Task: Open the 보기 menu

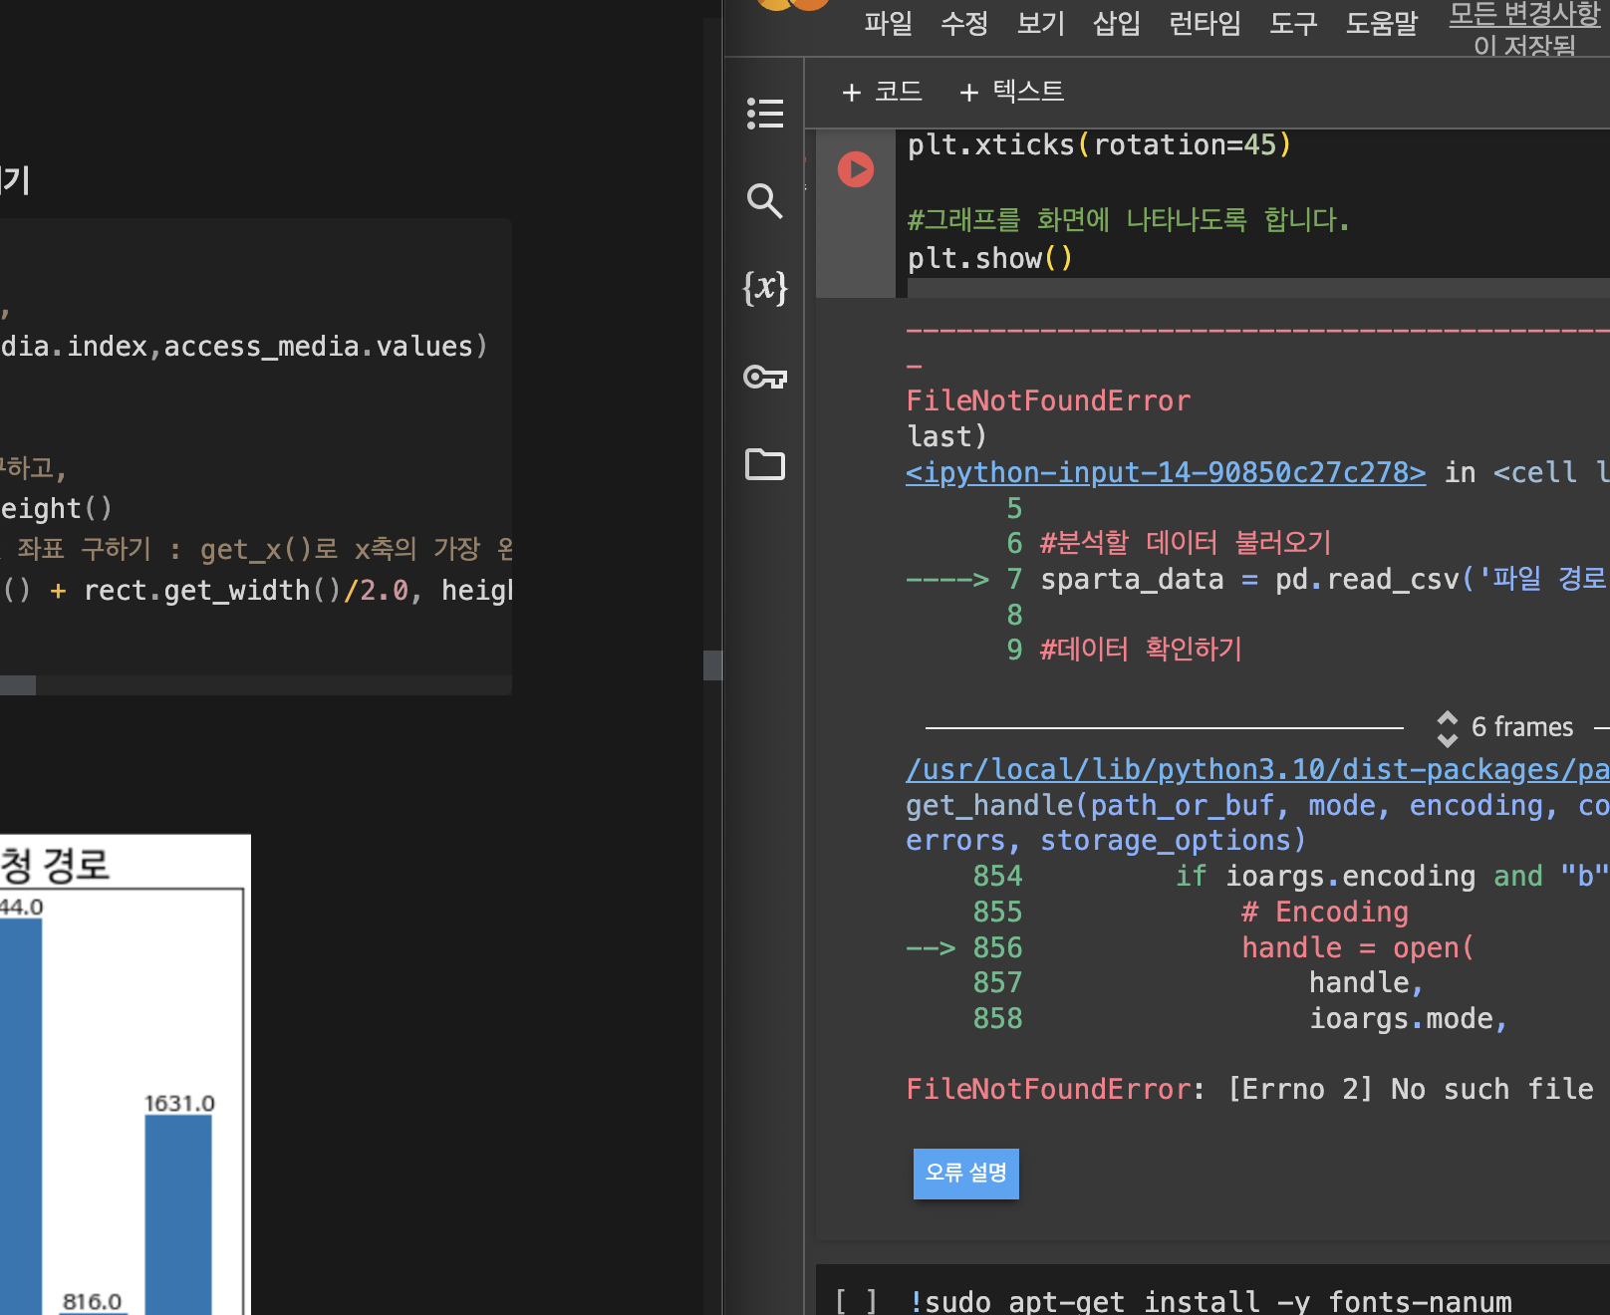Action: 1040,23
